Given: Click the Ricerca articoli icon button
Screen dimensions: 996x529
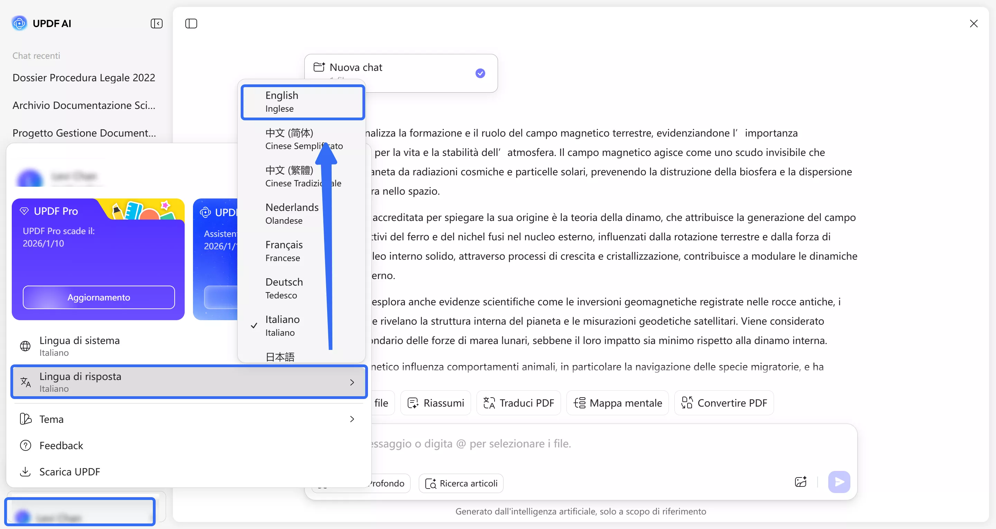Looking at the screenshot, I should click(461, 483).
